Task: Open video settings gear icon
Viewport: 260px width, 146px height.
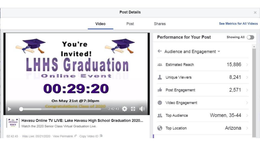Action: point(125,109)
